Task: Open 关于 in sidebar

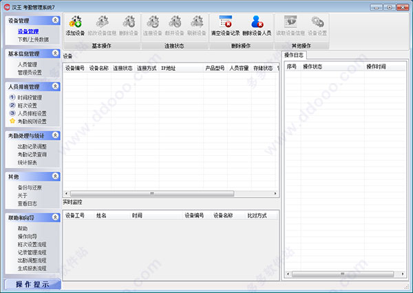Action: [x=23, y=196]
